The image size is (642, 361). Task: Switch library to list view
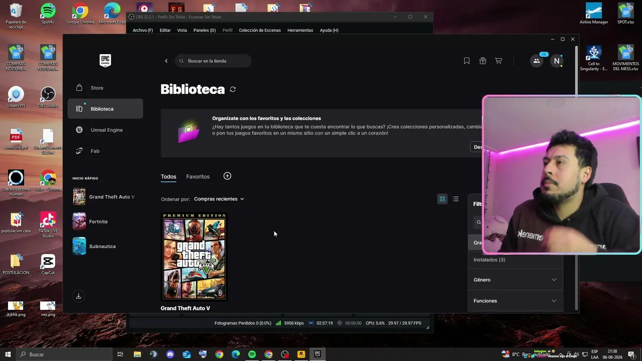[455, 199]
